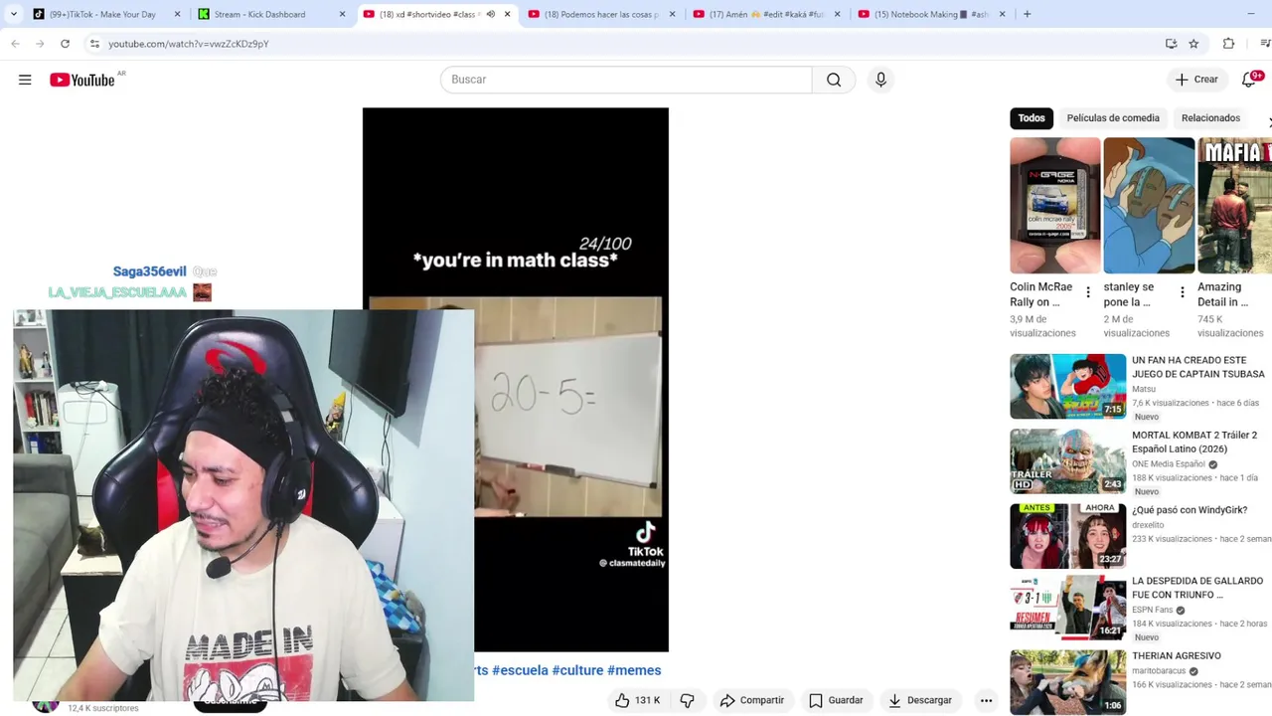
Task: Visit the drexelito channel
Action: coord(1148,525)
